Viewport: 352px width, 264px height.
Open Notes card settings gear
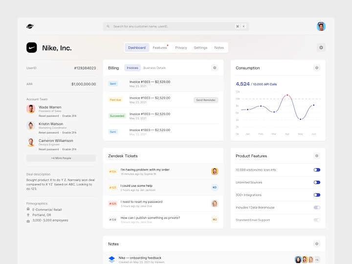coord(316,244)
